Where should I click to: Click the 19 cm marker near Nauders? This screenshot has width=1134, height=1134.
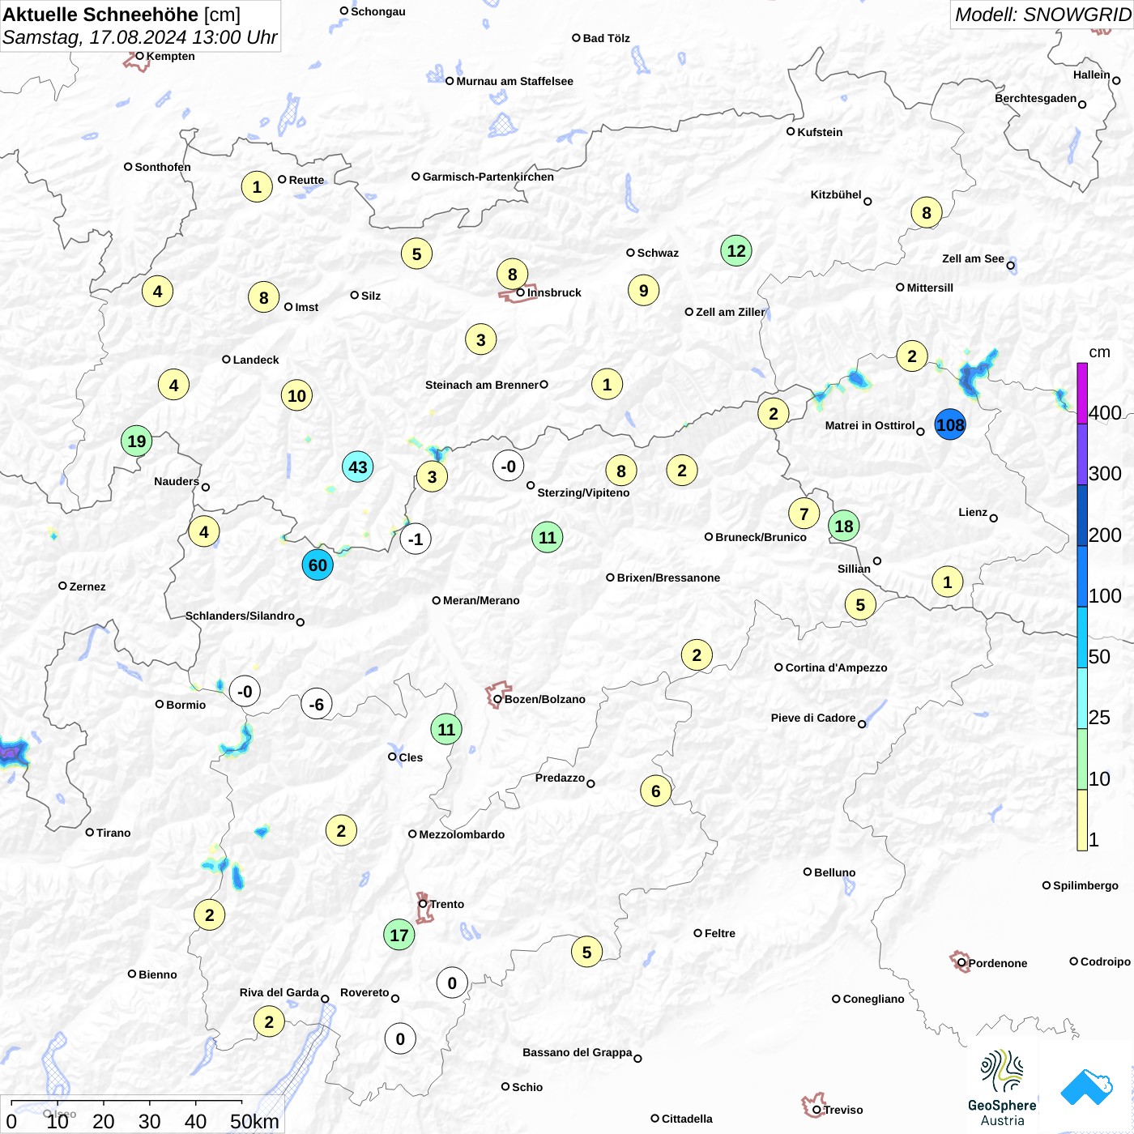click(137, 441)
